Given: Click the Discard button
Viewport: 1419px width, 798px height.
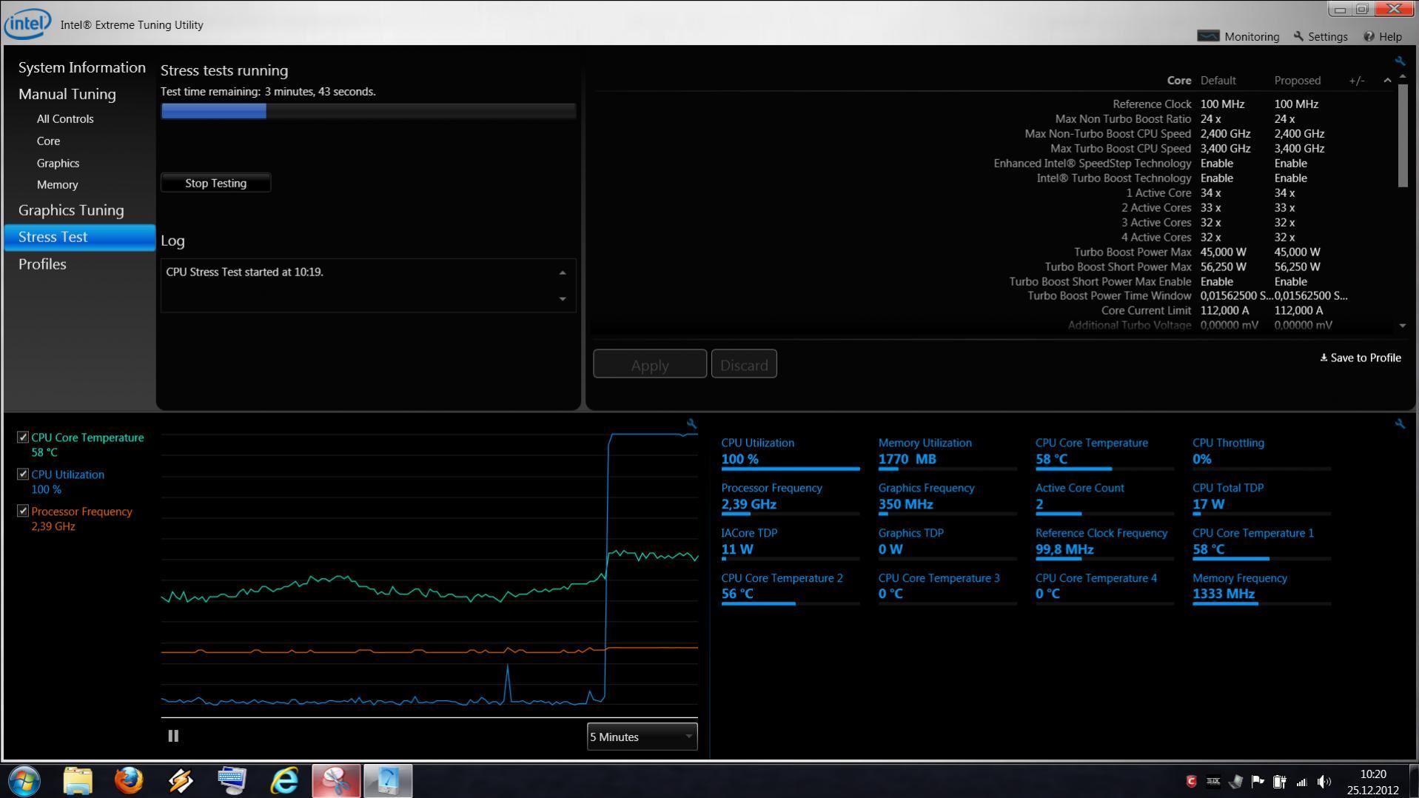Looking at the screenshot, I should click(x=744, y=364).
